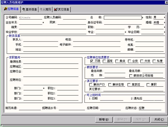Focus the 电子邮件 input field
Image resolution: width=168 pixels, height=127 pixels.
96,45
